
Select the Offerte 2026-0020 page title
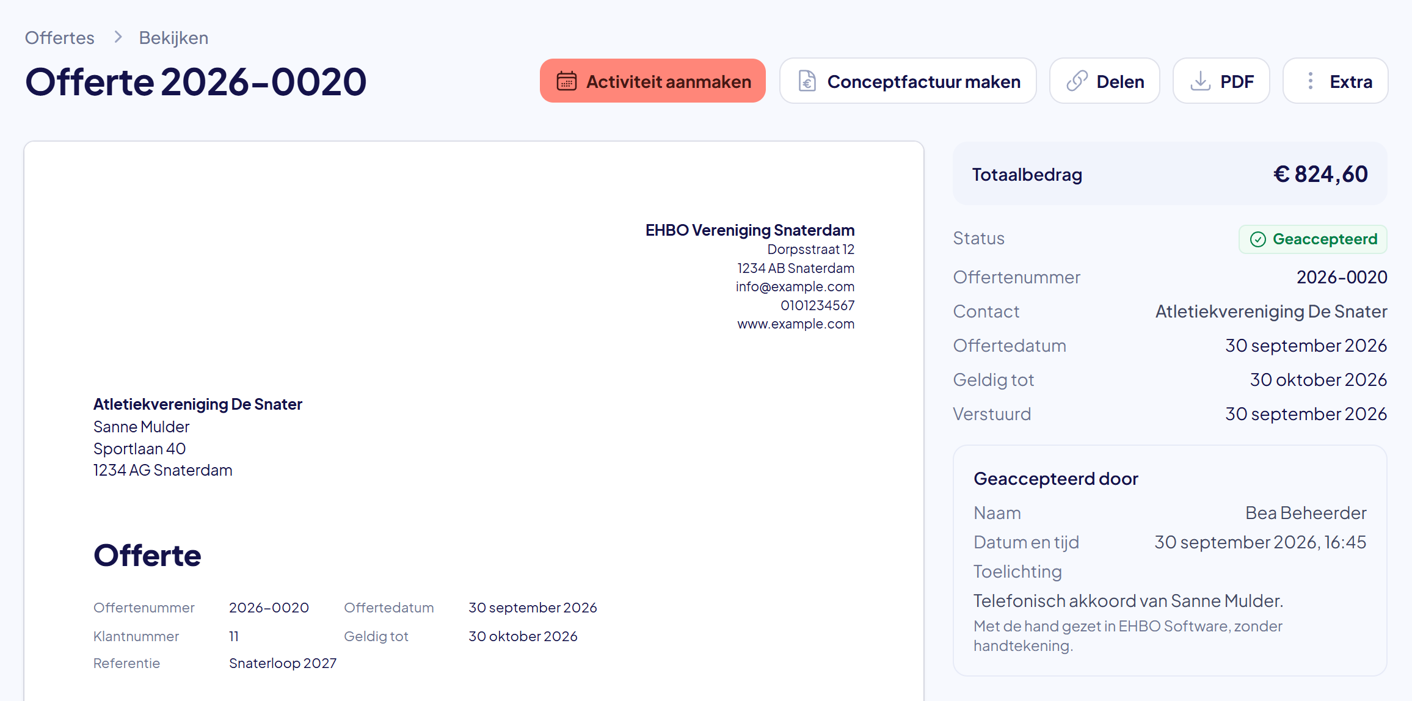[195, 82]
